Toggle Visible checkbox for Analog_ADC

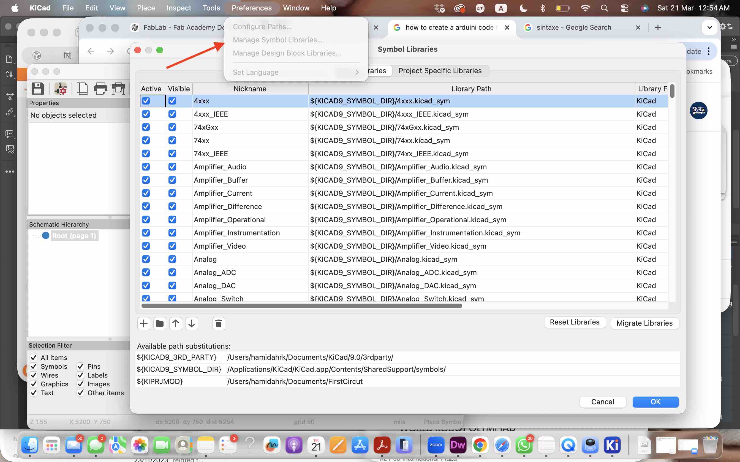pyautogui.click(x=172, y=272)
